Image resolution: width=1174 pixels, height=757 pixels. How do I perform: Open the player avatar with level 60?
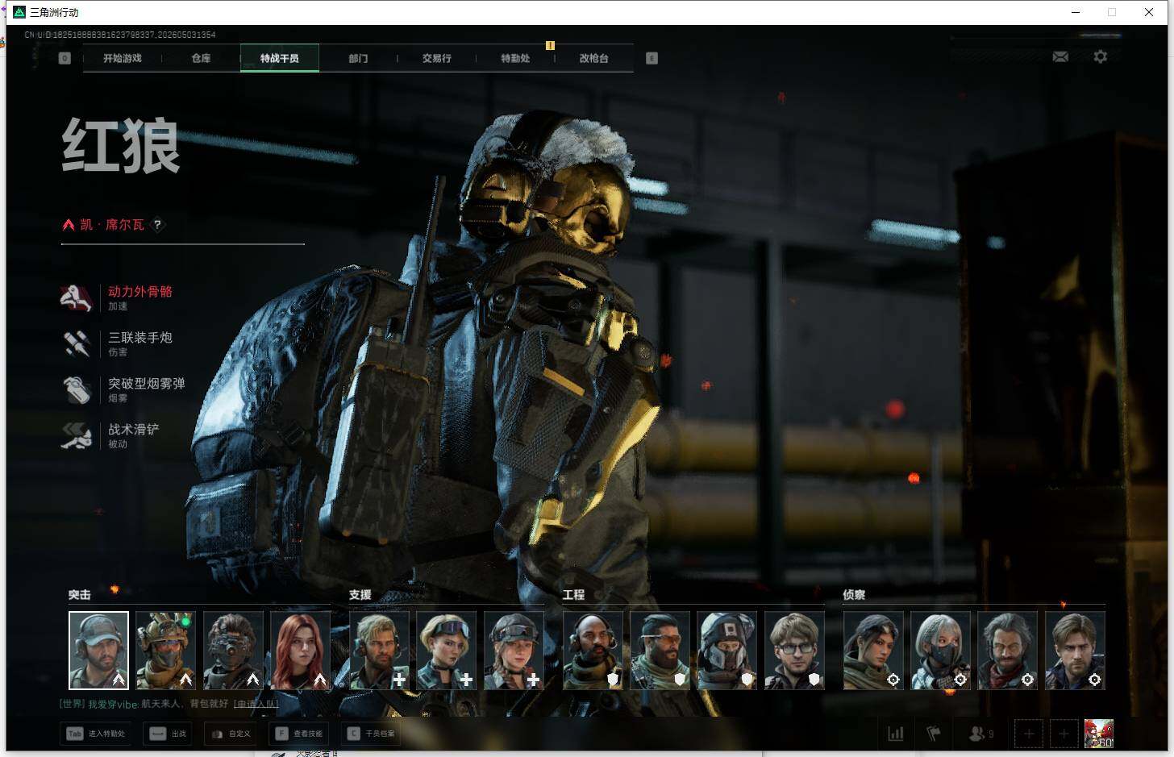1098,734
